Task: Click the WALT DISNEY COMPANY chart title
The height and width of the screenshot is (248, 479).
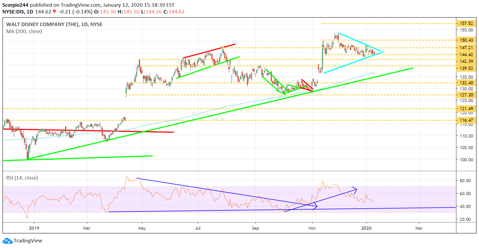Action: point(54,24)
